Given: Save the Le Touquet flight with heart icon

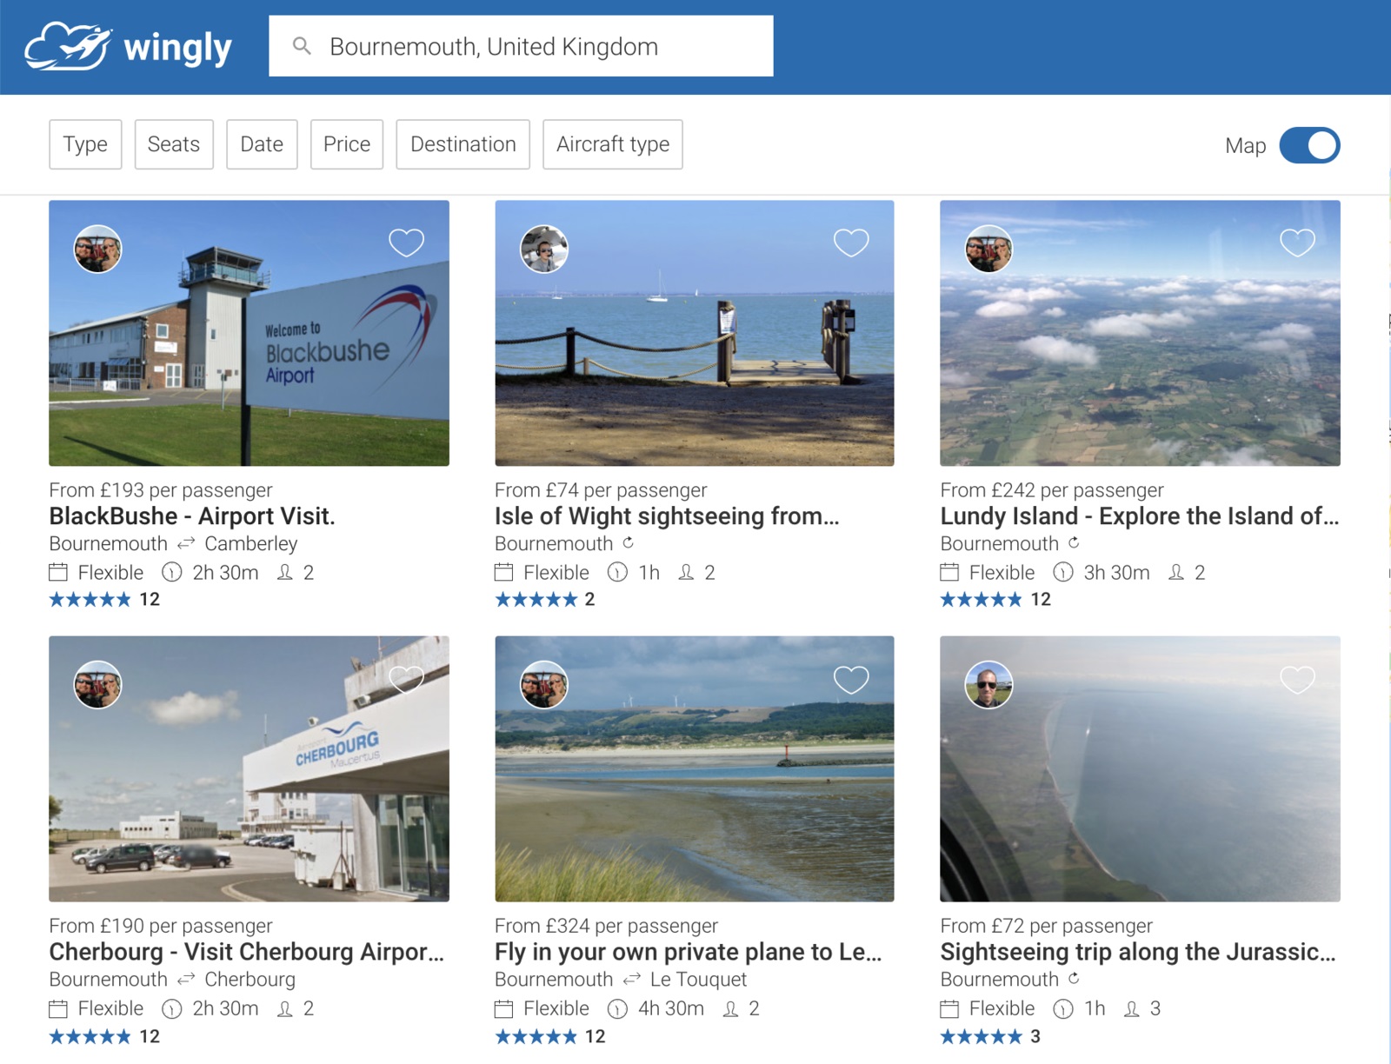Looking at the screenshot, I should click(x=851, y=679).
